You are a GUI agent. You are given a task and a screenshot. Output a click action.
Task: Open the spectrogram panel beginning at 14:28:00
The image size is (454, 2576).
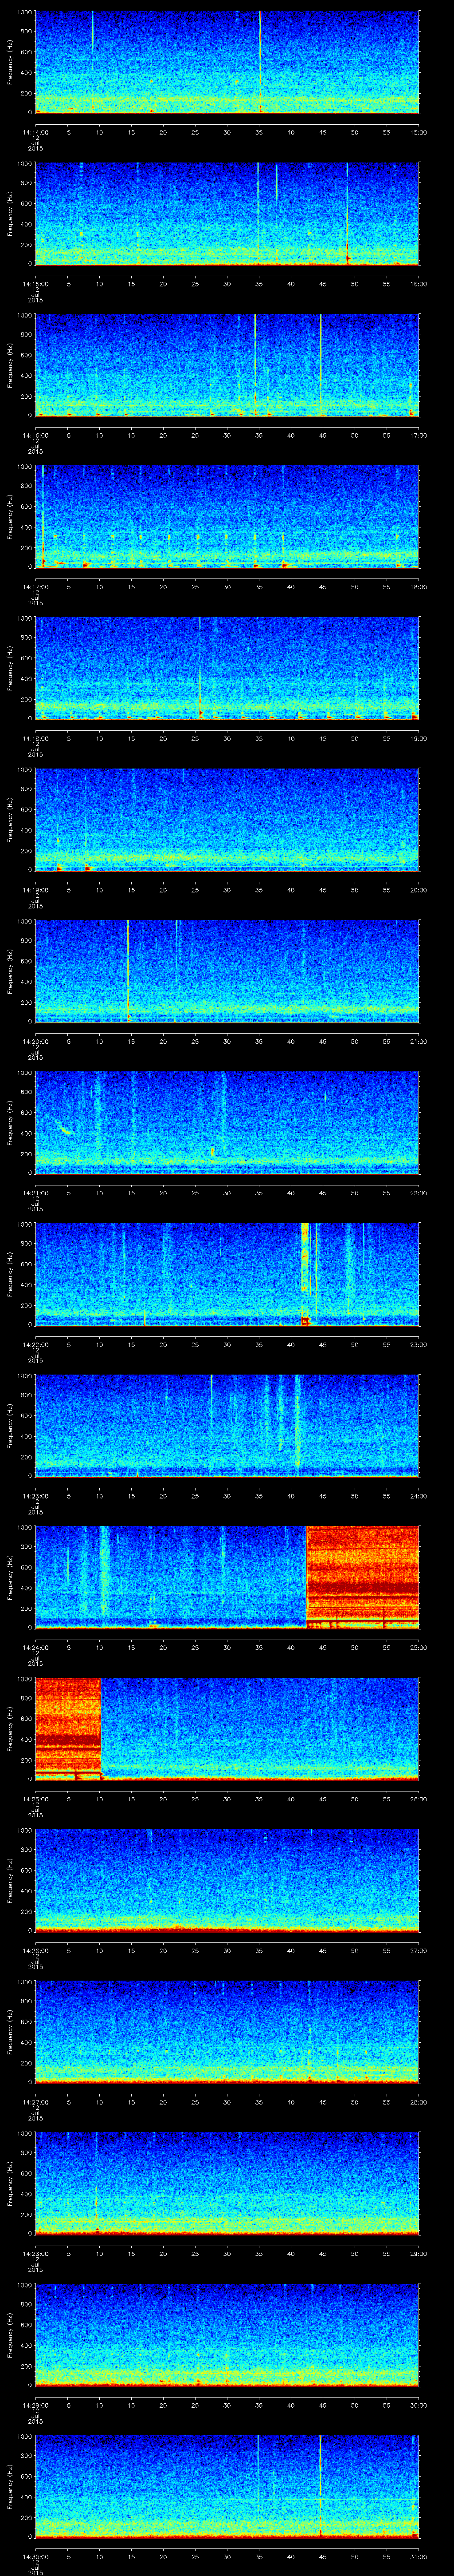[x=227, y=2183]
